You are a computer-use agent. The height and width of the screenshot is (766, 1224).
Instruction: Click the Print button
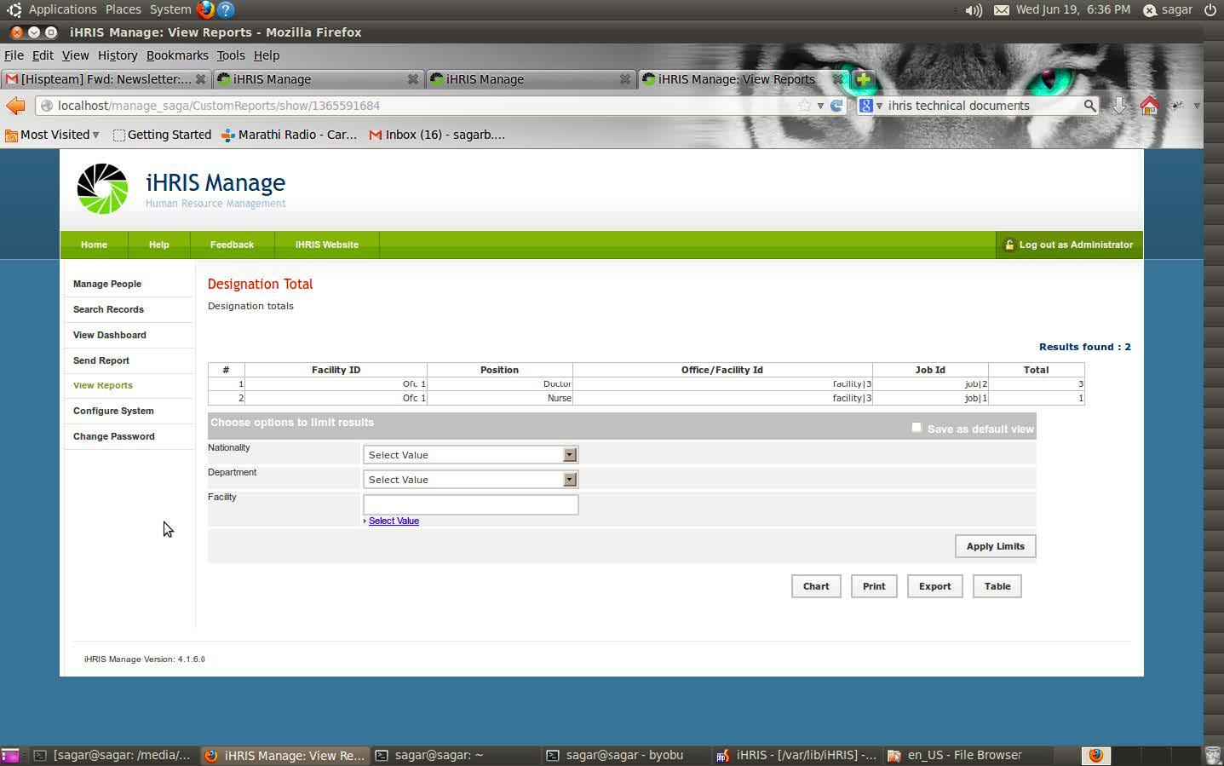click(874, 586)
